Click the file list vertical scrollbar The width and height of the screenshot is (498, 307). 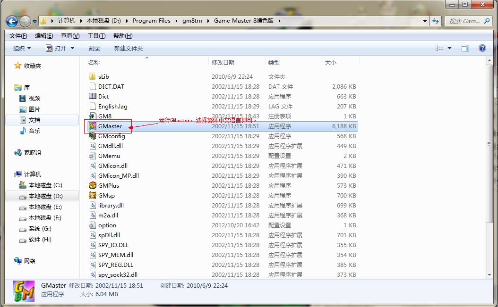[x=489, y=143]
